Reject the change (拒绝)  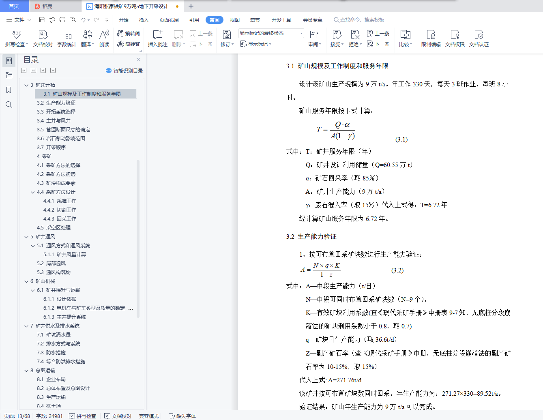point(355,39)
